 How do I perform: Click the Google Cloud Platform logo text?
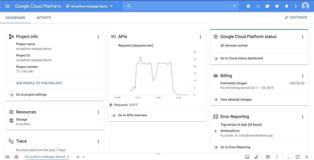click(38, 6)
